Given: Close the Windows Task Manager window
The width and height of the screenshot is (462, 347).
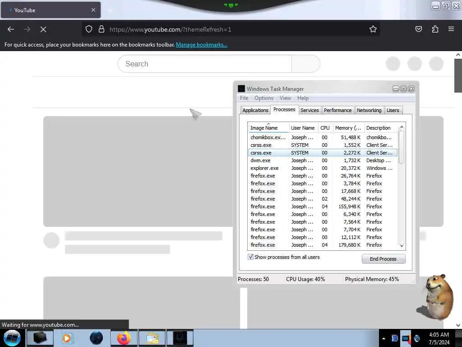Looking at the screenshot, I should [411, 89].
